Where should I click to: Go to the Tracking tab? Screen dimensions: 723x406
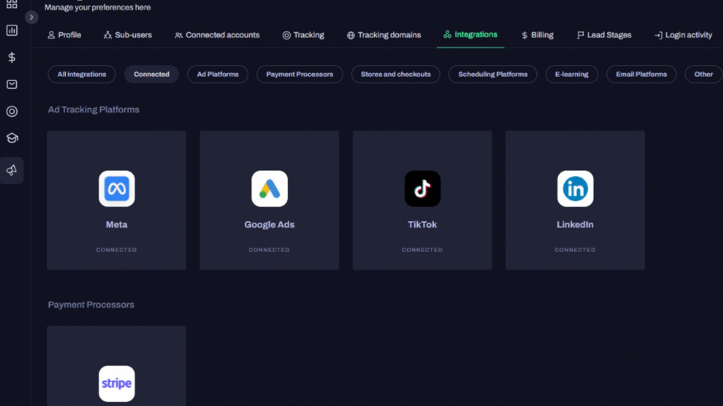click(x=303, y=35)
